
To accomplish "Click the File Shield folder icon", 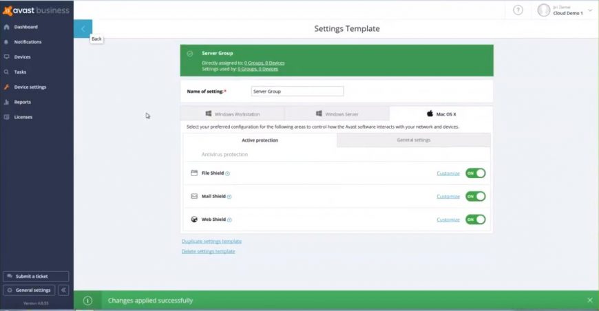I will coord(194,173).
